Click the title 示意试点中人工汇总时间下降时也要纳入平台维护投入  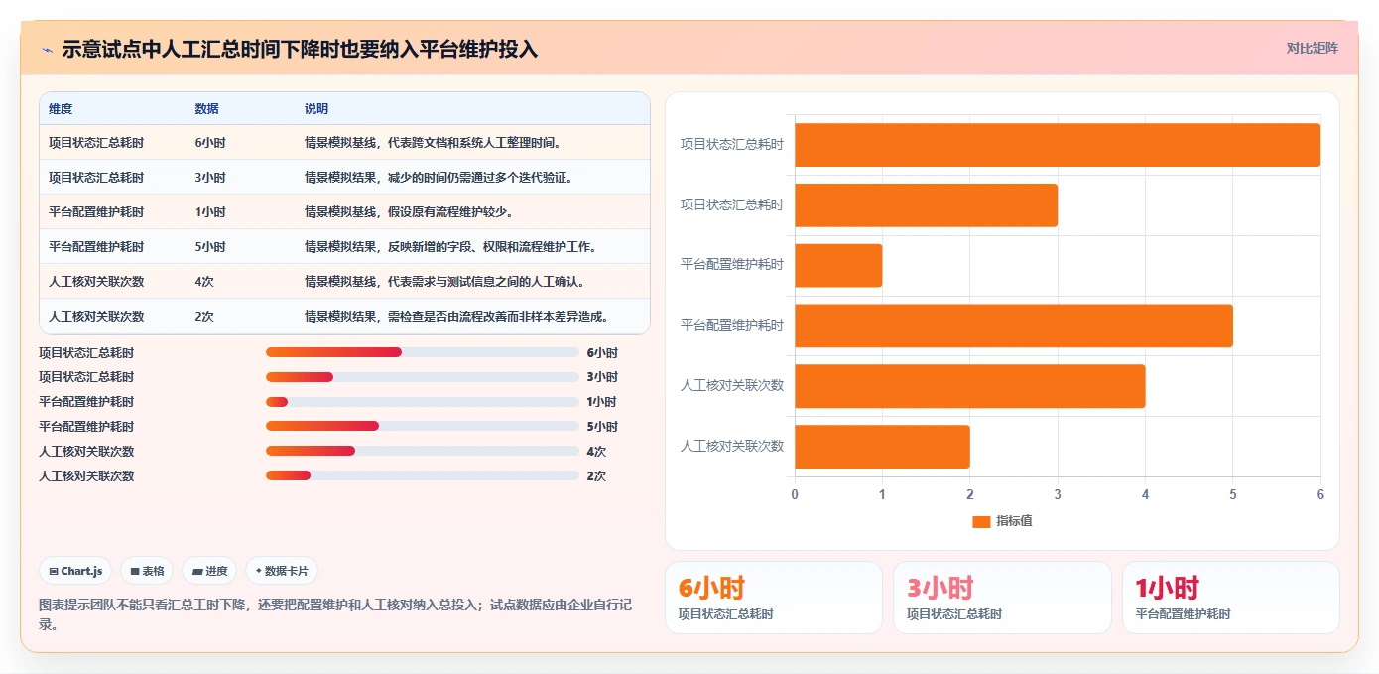[300, 49]
